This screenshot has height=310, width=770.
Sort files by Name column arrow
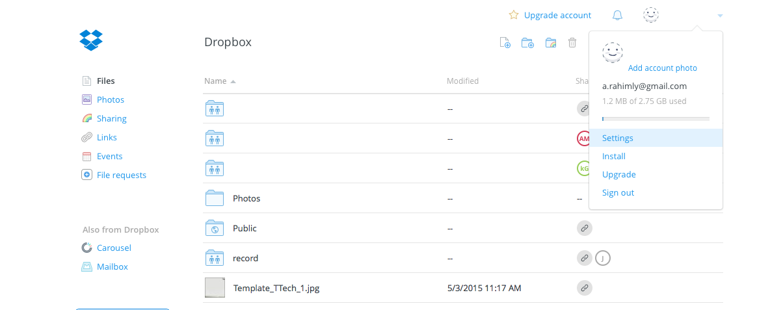[233, 81]
